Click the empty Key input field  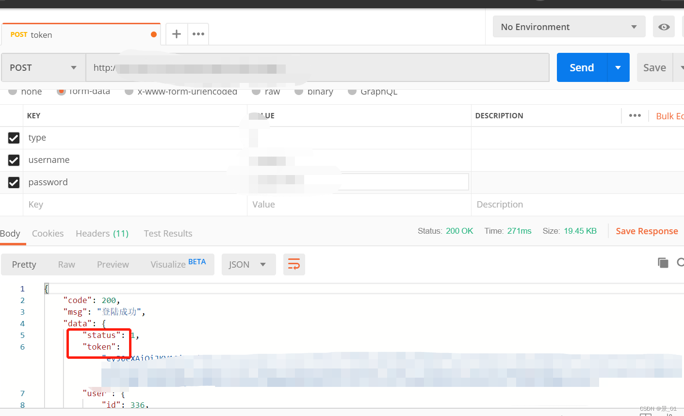click(135, 205)
